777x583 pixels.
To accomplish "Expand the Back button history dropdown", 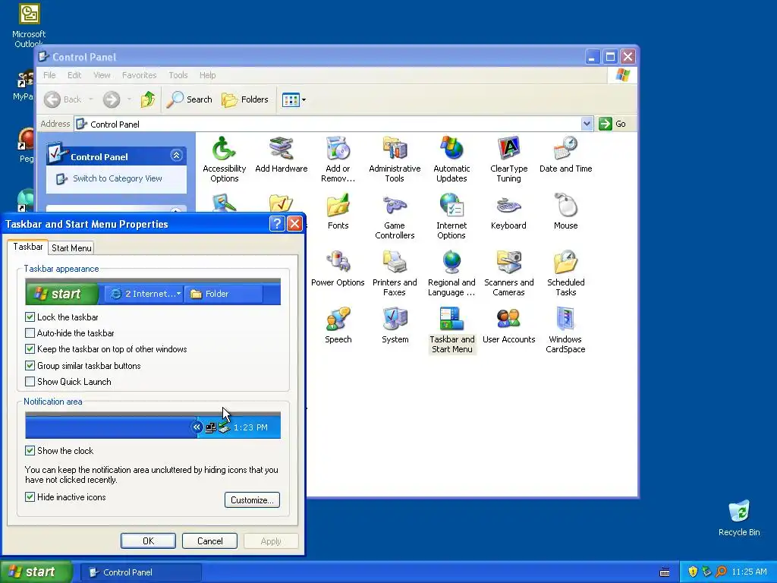I will pos(91,99).
